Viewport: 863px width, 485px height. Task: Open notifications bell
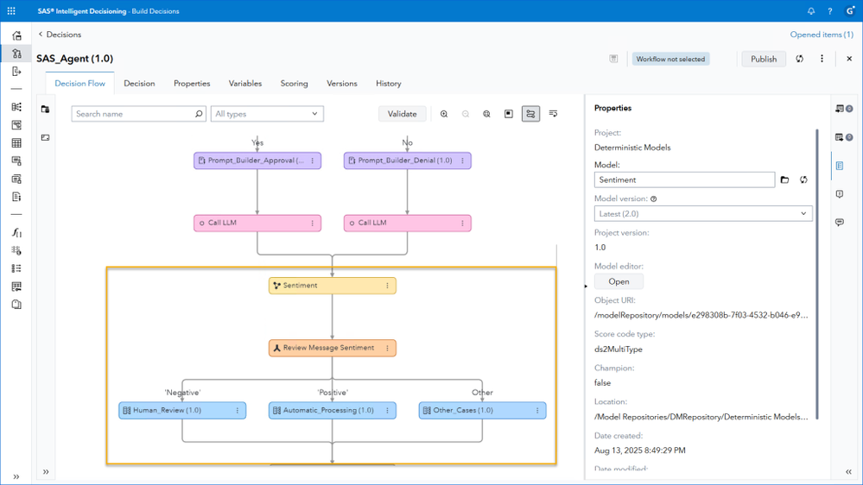[810, 11]
